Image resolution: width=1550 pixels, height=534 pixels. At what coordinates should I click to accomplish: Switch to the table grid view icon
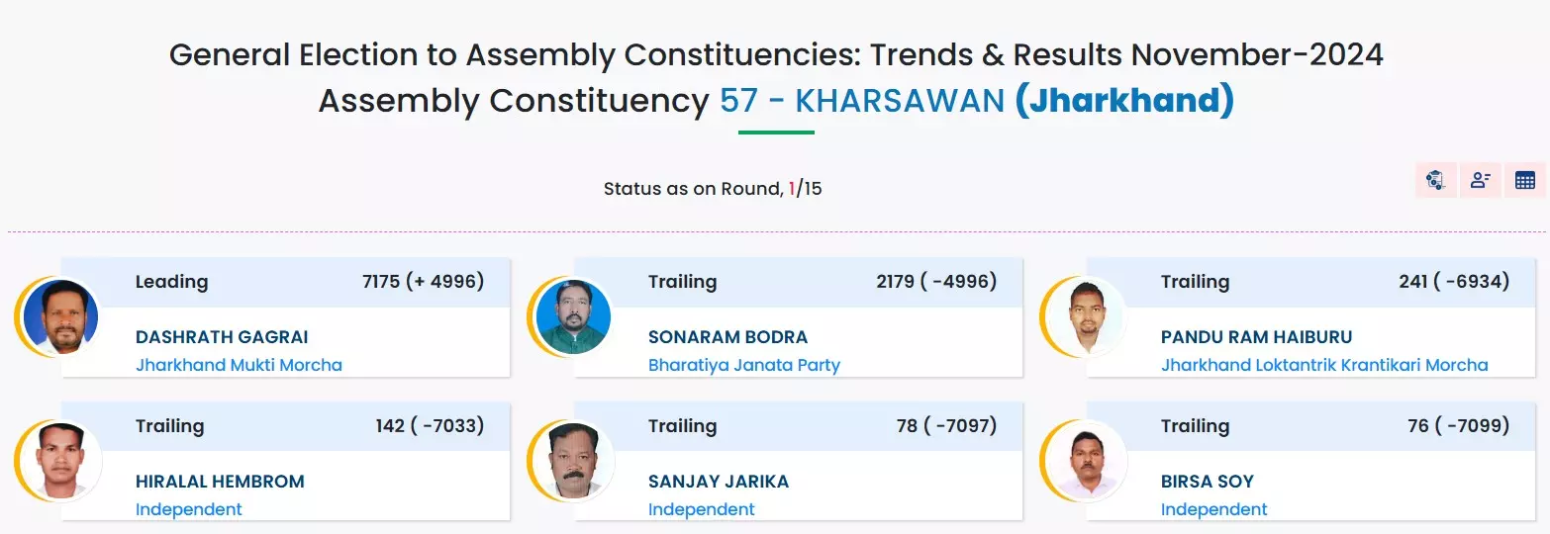tap(1524, 180)
